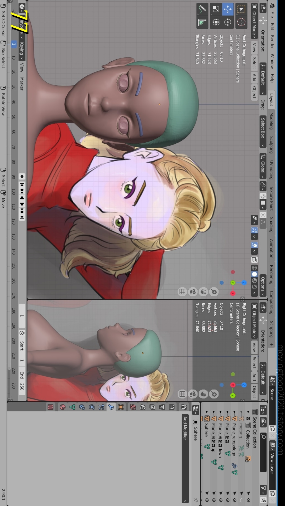Screen dimensions: 285x506
Task: Click the outliner search field
Action: (263, 452)
